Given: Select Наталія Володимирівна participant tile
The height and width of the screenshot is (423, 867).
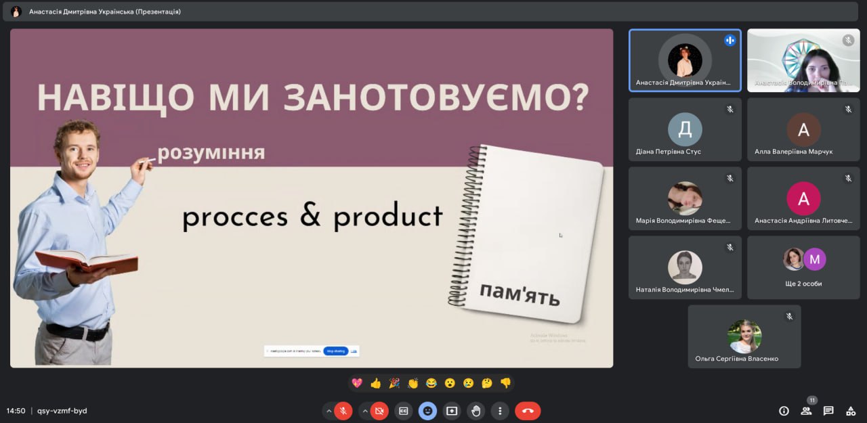Looking at the screenshot, I should [685, 267].
